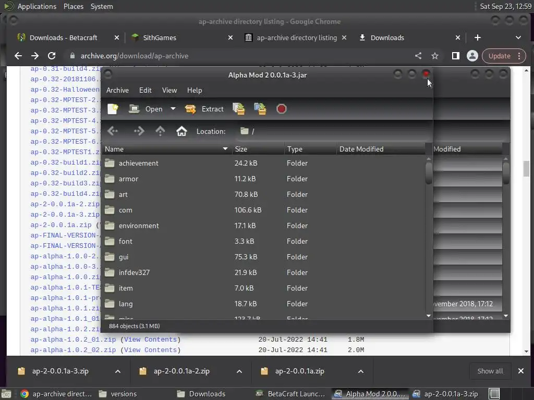The image size is (534, 400).
Task: Open the View menu
Action: click(x=169, y=91)
